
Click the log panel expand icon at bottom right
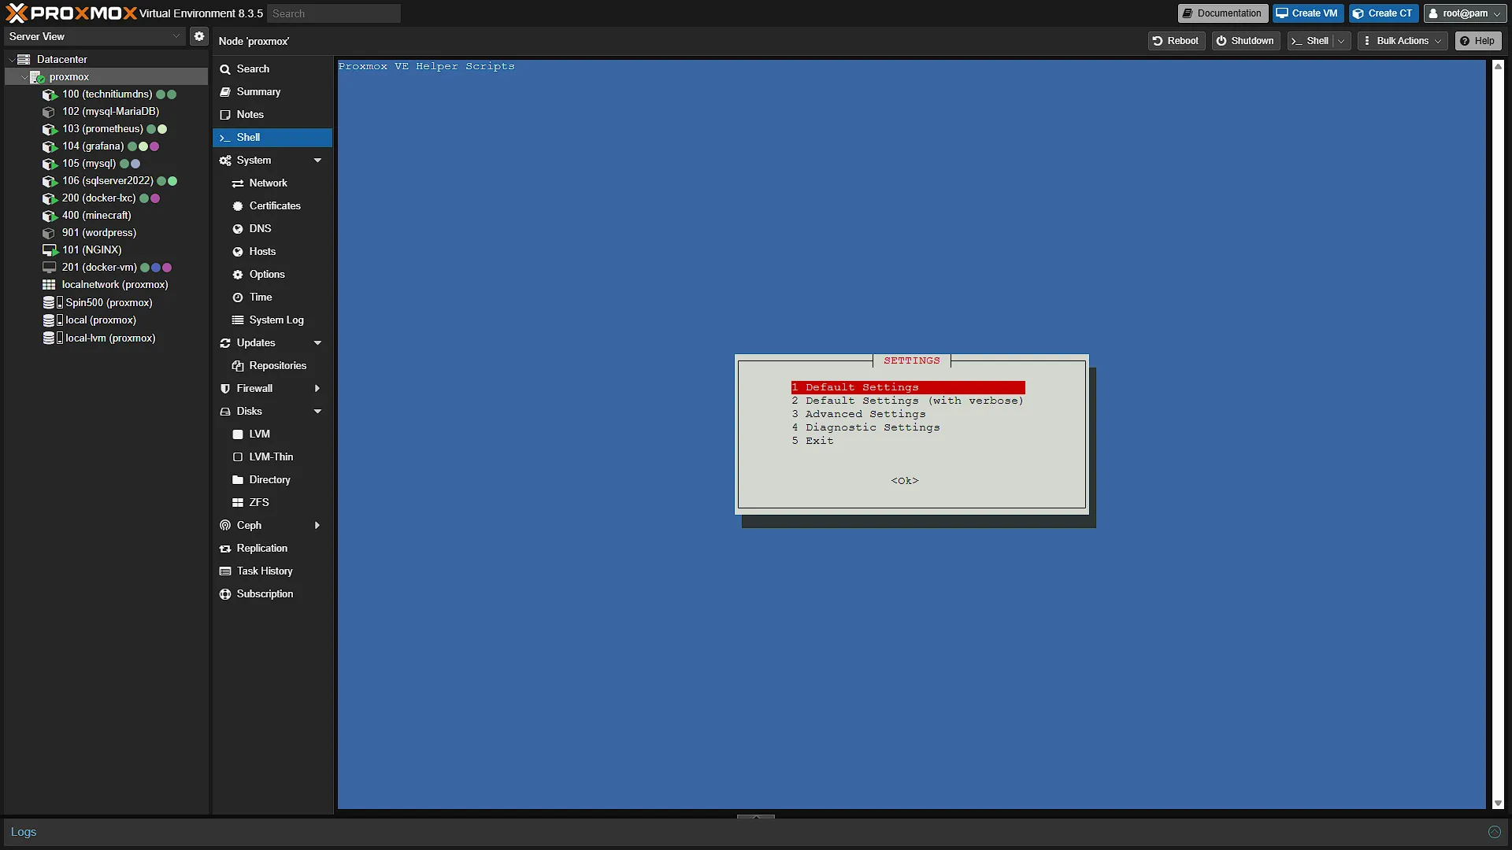tap(1494, 832)
